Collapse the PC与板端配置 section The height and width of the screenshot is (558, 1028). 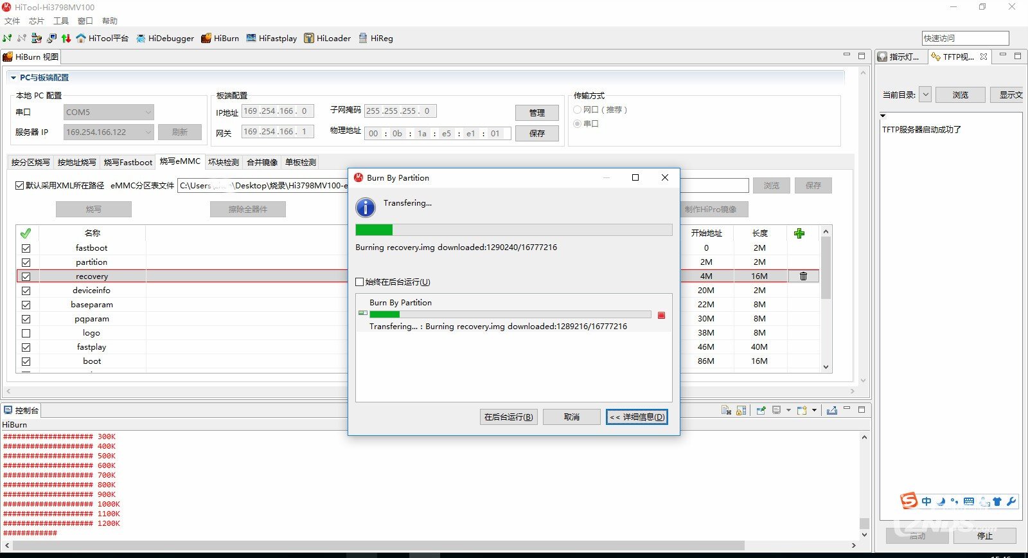[13, 77]
